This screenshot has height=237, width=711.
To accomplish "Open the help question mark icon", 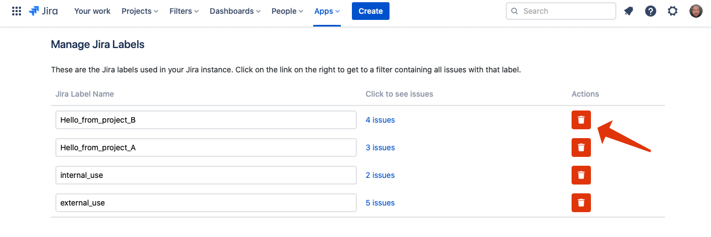I will click(651, 11).
